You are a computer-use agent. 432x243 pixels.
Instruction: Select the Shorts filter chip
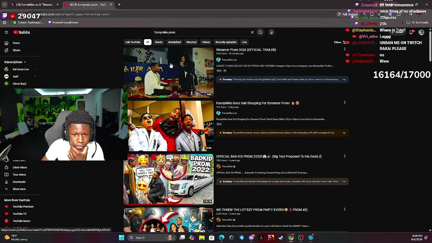[159, 42]
